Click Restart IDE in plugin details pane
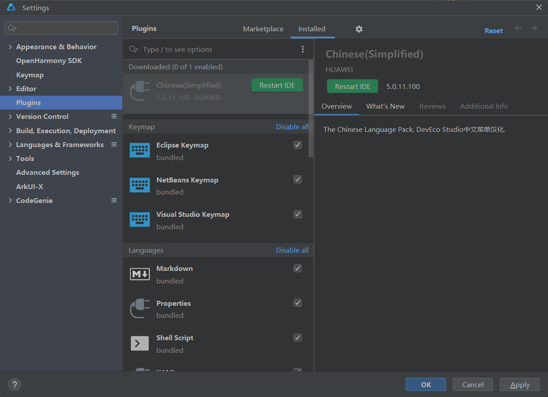Screen dimensions: 548x397 click(353, 86)
